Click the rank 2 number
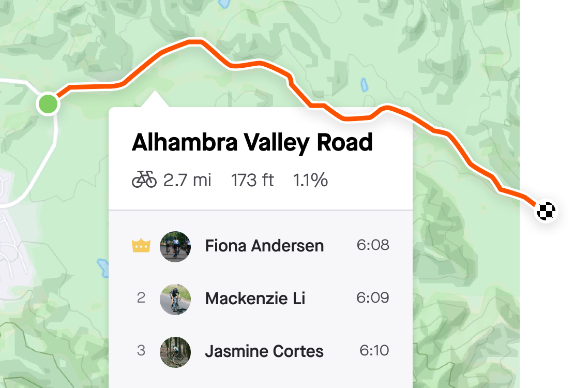 tap(141, 298)
